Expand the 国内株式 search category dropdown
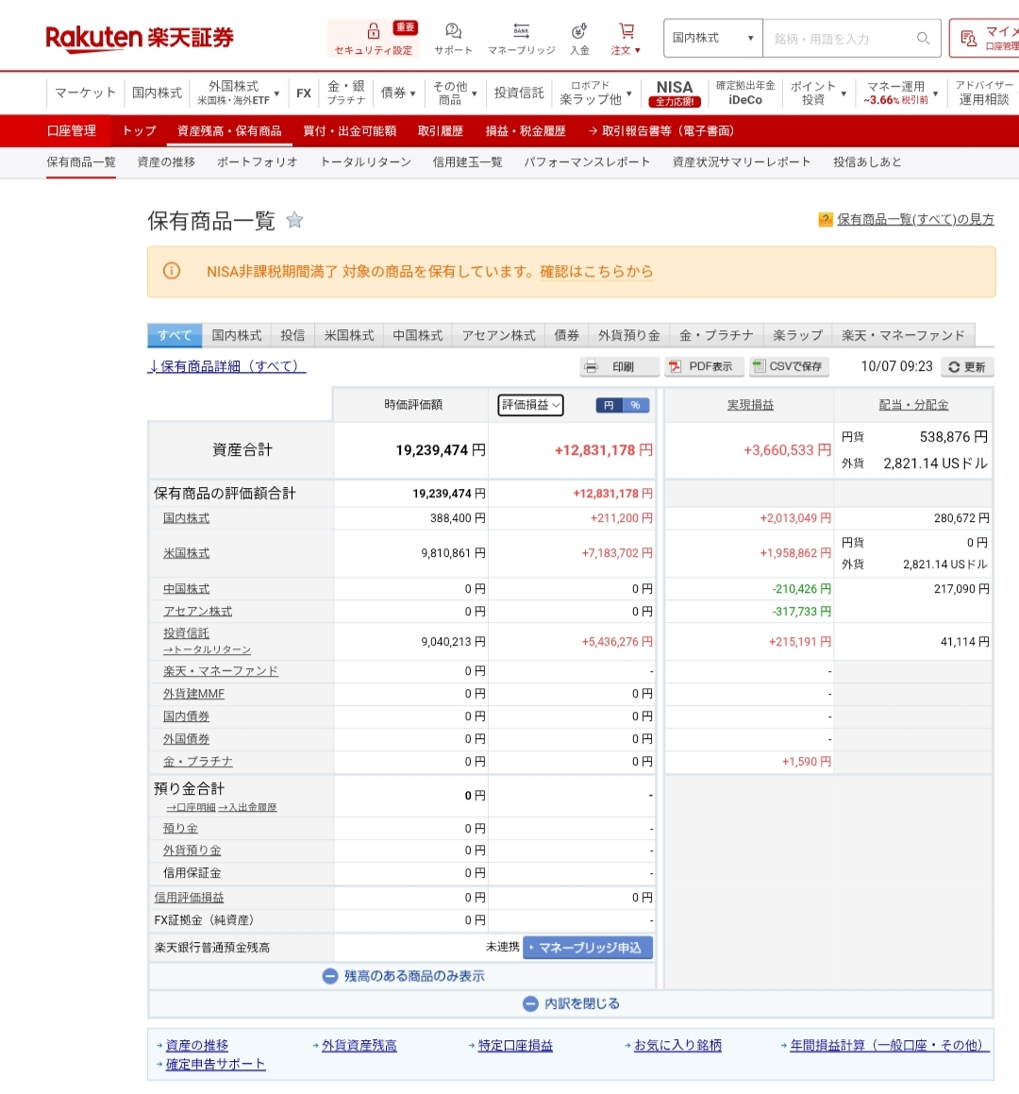Screen dimensions: 1019x1094 click(712, 39)
